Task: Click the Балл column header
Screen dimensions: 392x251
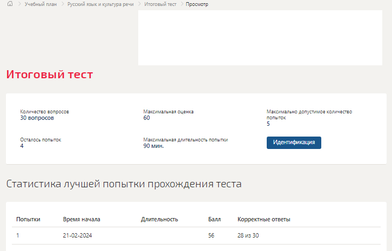Action: (x=214, y=219)
